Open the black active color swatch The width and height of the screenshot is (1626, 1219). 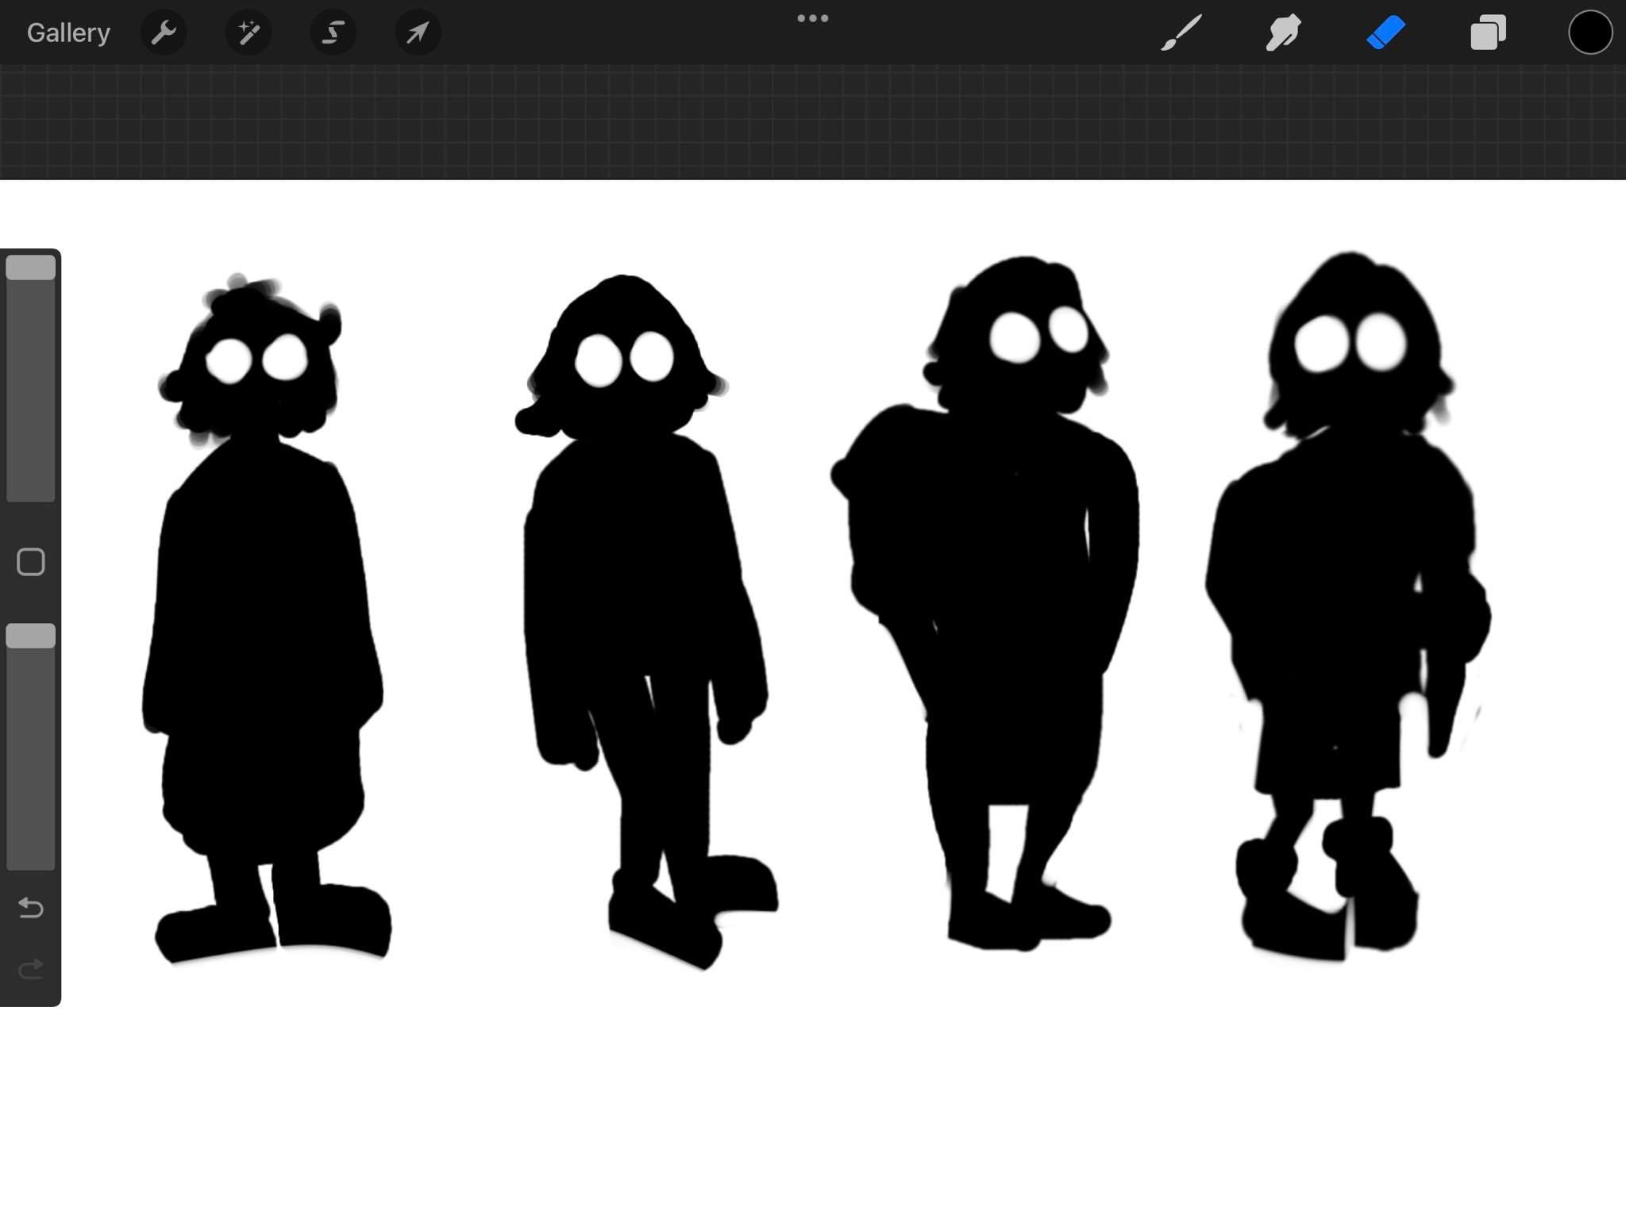[1589, 33]
